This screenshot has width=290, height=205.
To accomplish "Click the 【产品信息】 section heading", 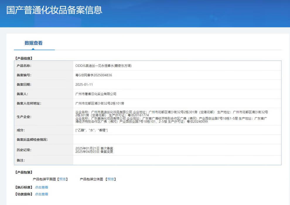I will [24, 58].
